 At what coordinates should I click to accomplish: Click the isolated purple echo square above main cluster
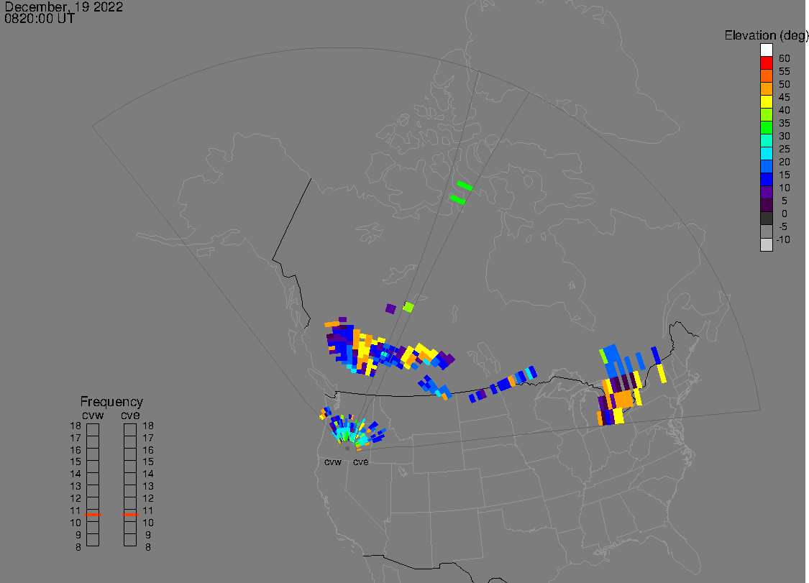pyautogui.click(x=390, y=308)
